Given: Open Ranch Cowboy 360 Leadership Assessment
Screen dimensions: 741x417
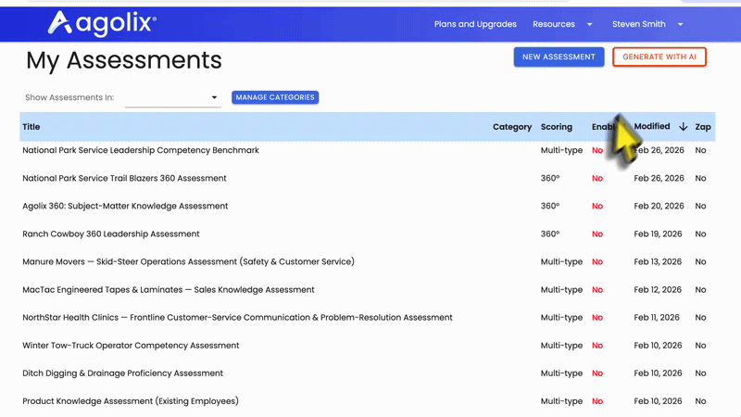Looking at the screenshot, I should 111,234.
